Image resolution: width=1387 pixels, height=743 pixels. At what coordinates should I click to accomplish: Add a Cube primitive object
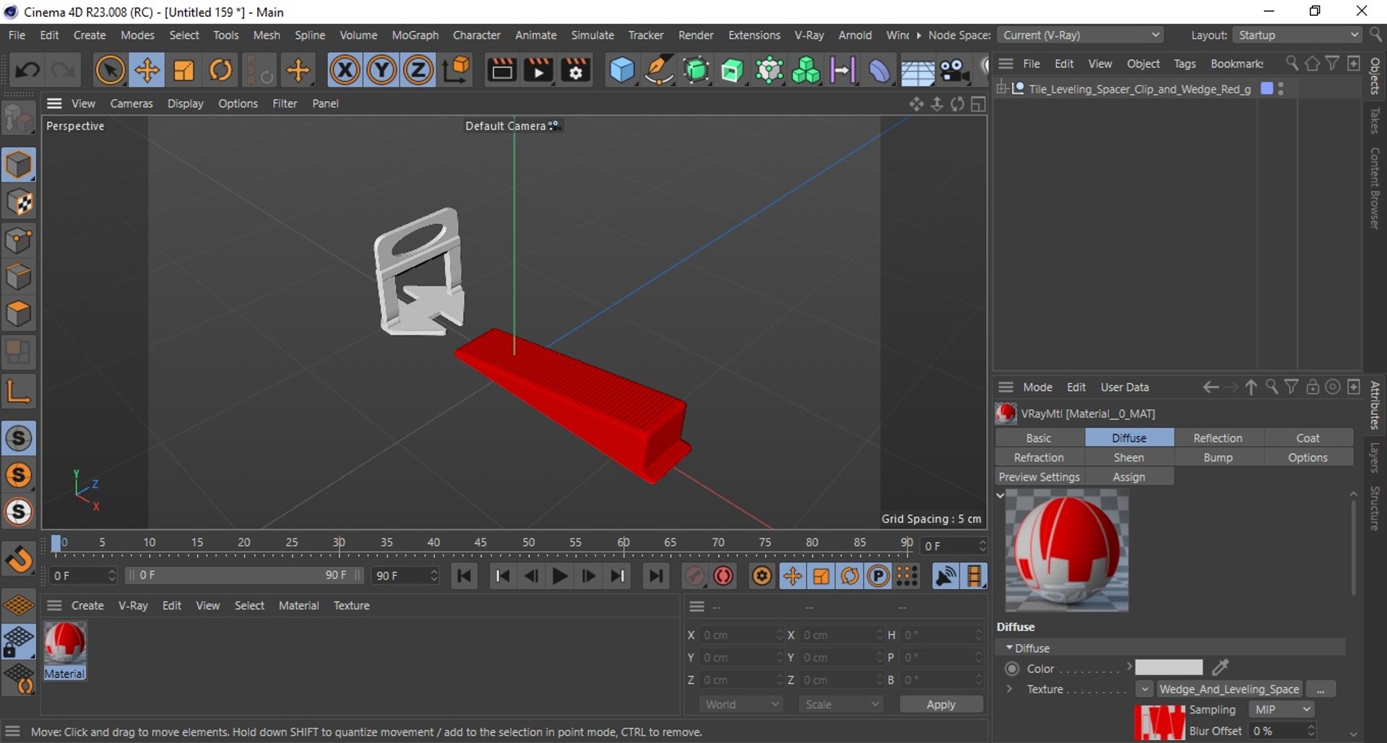point(622,70)
